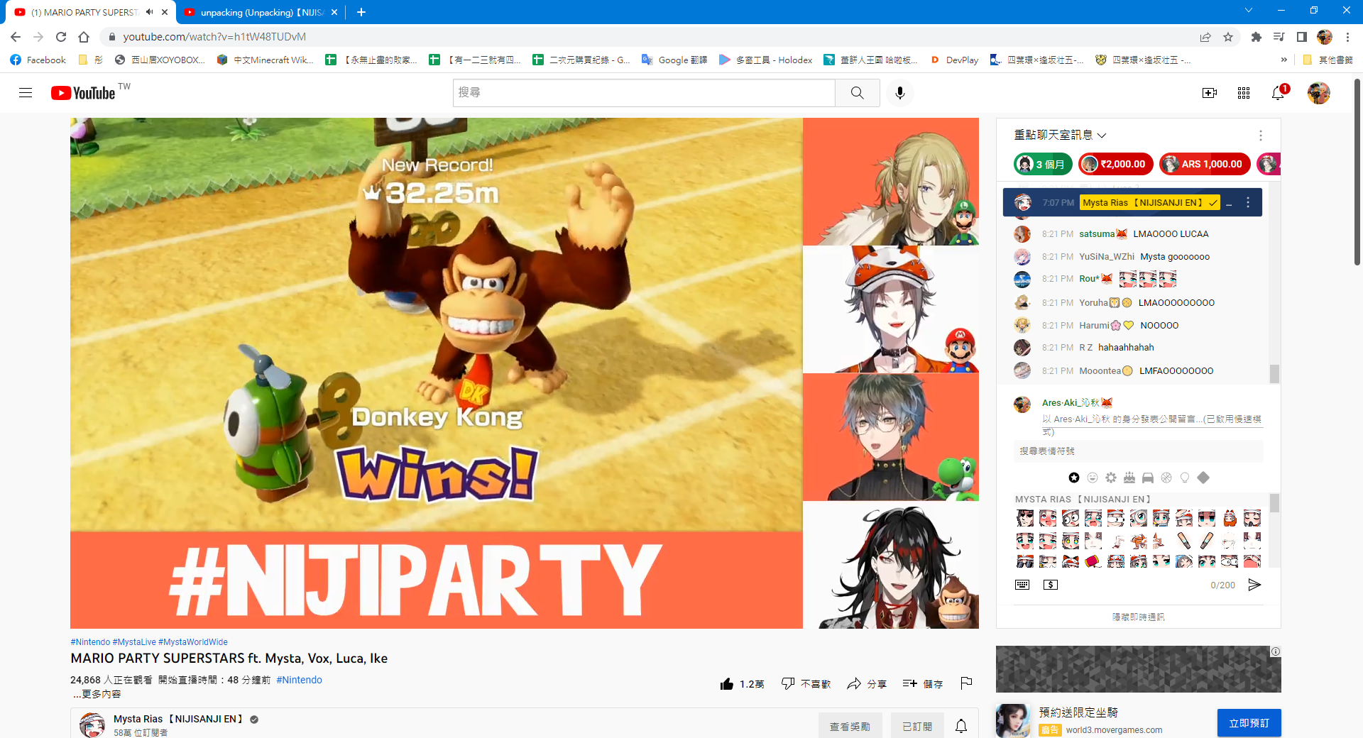Screen dimensions: 1363x738
Task: Select the smiley face emoji category
Action: point(1093,478)
